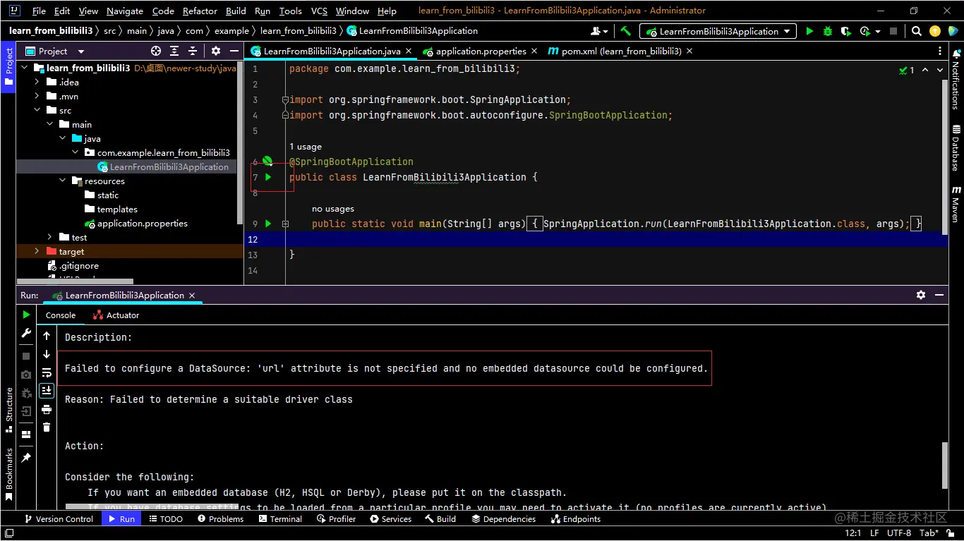Open Version Control tool window
Screen dimensions: 964x541
click(59, 518)
